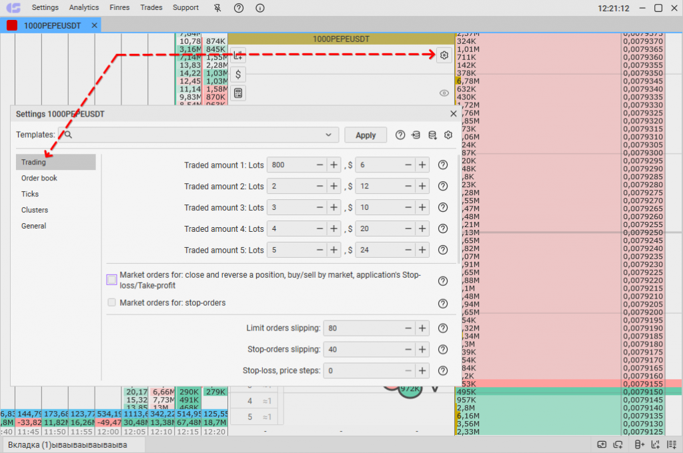
Task: Show help for market orders stop-orders option
Action: pos(443,303)
